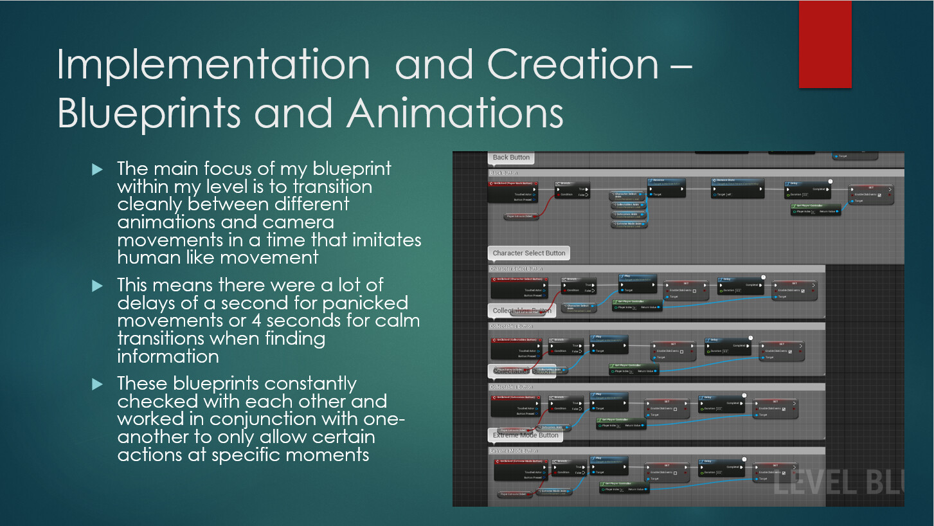This screenshot has width=934, height=526.
Task: Click the Branch node icon in Back Button graph
Action: [x=558, y=183]
